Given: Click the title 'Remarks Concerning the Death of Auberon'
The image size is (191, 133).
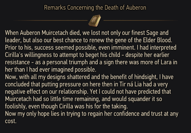Looking at the screenshot, I should pyautogui.click(x=95, y=8).
